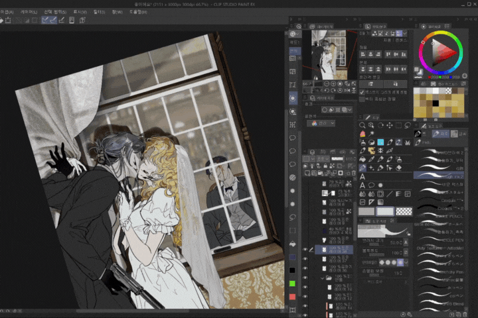Open the align target dropdown arrow
This screenshot has height=318, width=478.
(405, 33)
